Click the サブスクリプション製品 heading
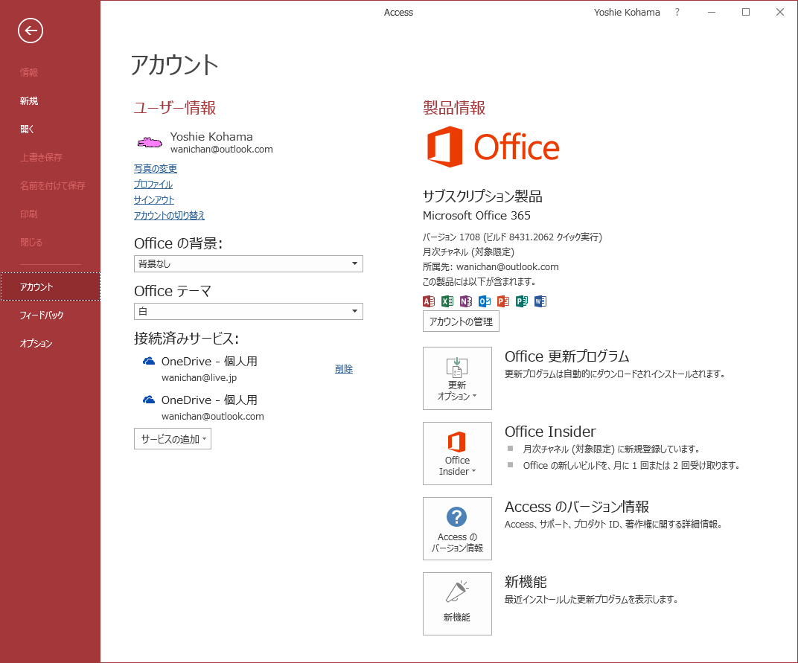This screenshot has height=663, width=798. [482, 196]
